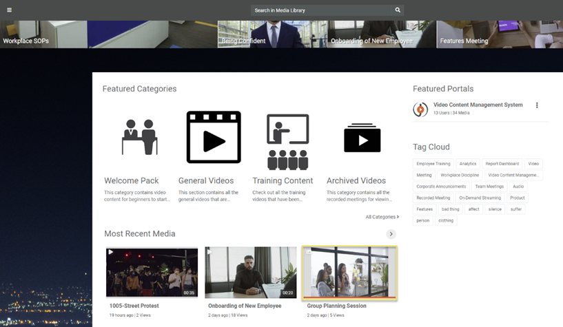
Task: Click the next arrow in Most Recent Media
Action: coord(391,234)
